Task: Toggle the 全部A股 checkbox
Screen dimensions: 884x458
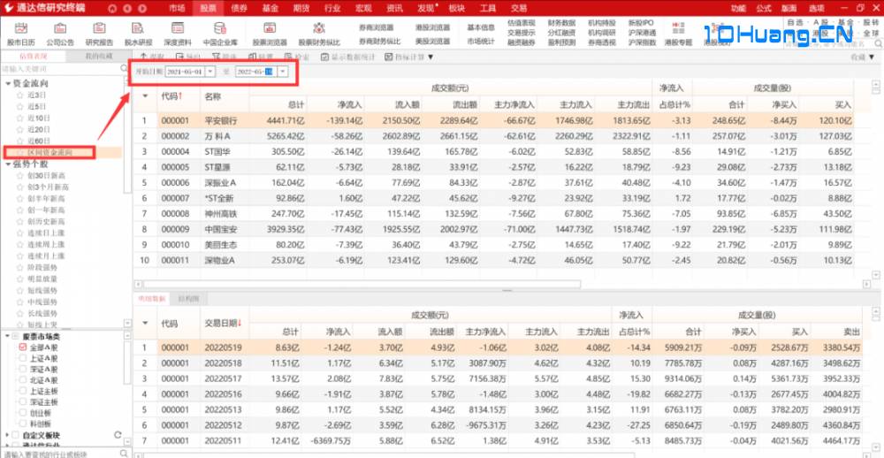Action: [x=23, y=347]
